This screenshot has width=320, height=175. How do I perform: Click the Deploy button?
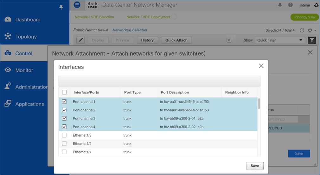point(98,40)
